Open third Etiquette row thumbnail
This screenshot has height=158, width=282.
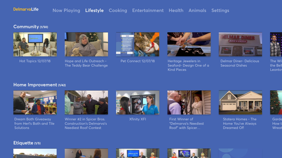tap(138, 153)
